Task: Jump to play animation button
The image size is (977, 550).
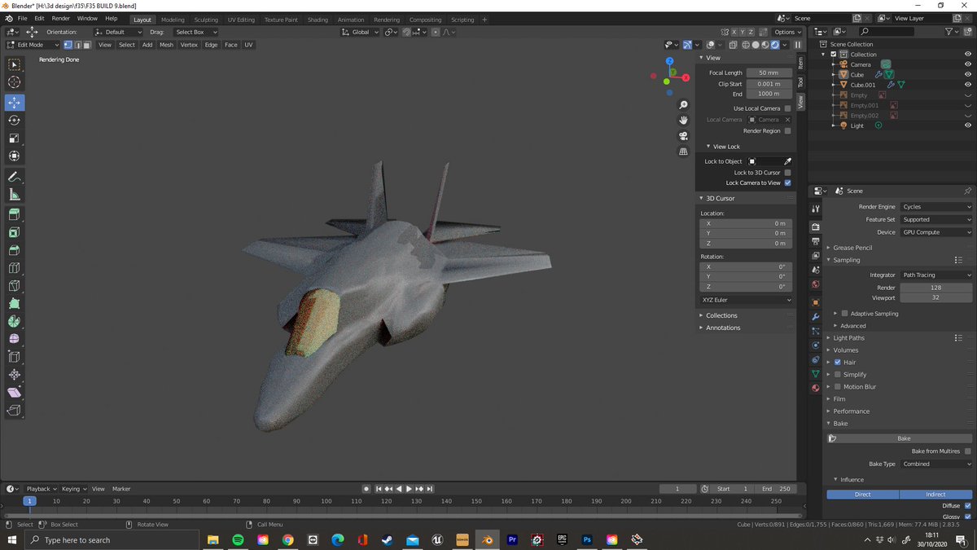Action: (x=409, y=489)
